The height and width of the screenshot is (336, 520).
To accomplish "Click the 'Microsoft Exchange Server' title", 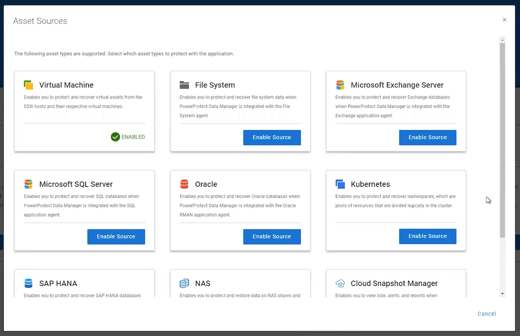I will tap(397, 85).
